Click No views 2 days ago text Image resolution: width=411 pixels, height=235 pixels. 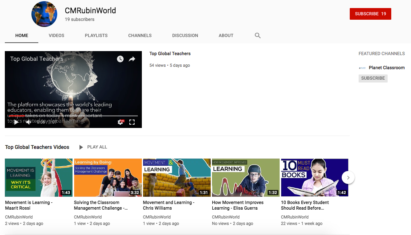232,223
